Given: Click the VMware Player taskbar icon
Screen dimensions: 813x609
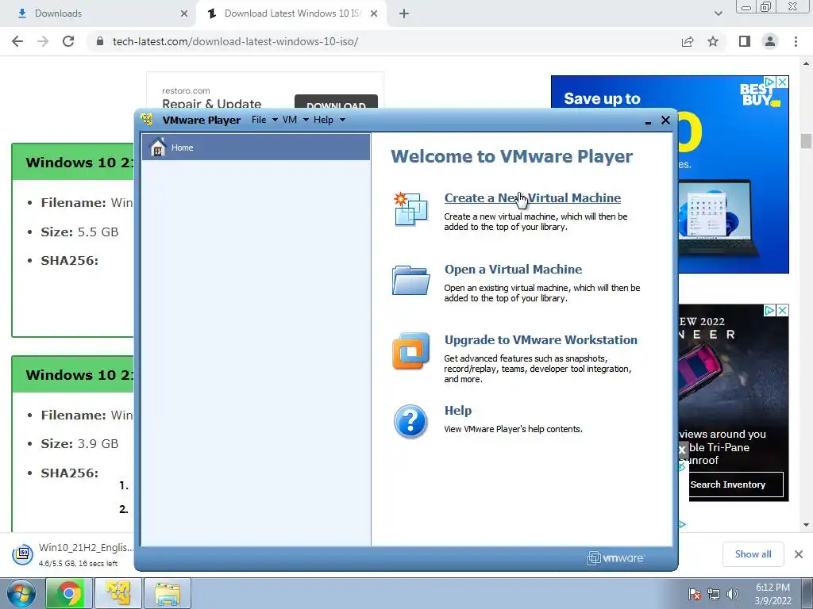Looking at the screenshot, I should pyautogui.click(x=118, y=593).
